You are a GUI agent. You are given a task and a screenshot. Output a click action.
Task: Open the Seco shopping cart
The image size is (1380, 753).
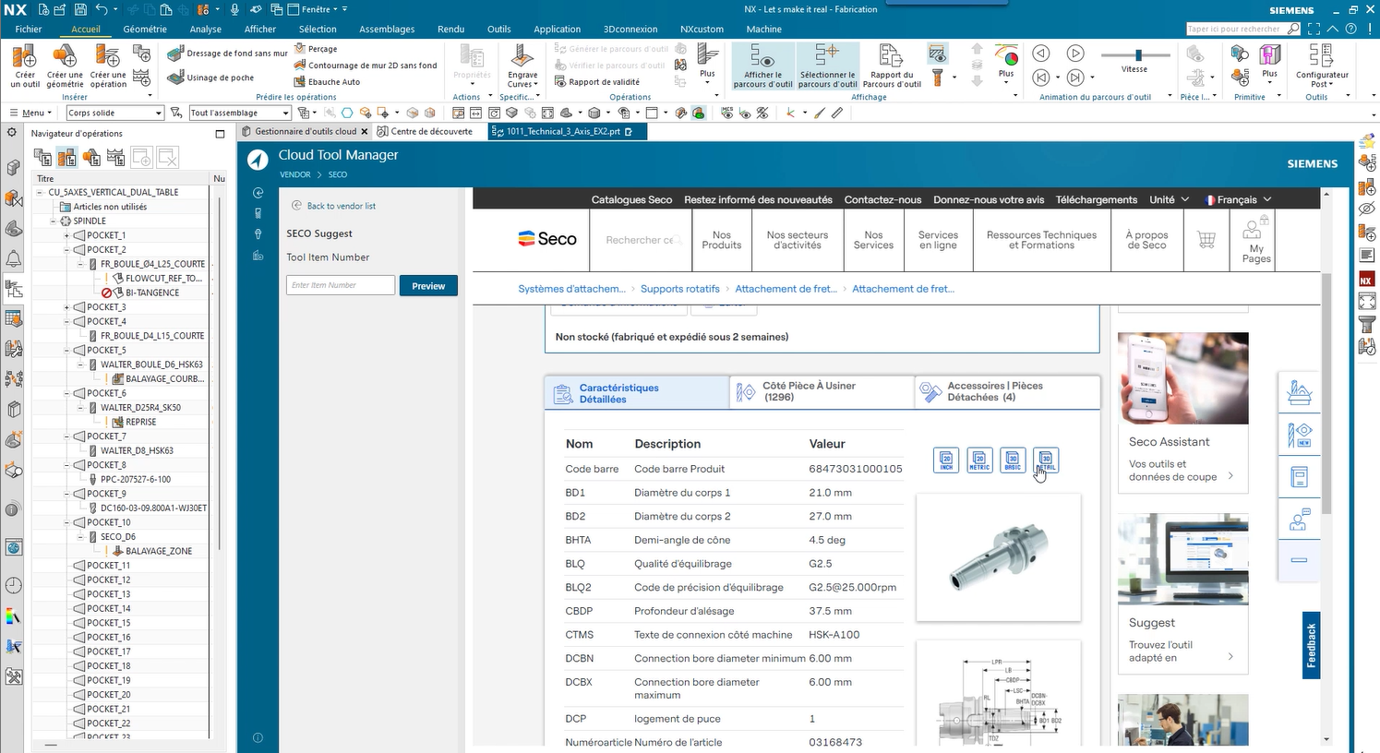[x=1206, y=240]
